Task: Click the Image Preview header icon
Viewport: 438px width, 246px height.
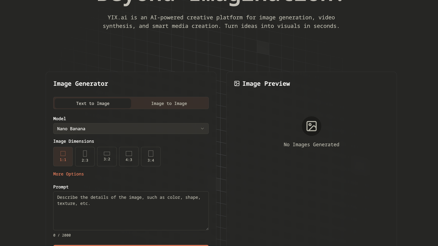Action: tap(237, 84)
